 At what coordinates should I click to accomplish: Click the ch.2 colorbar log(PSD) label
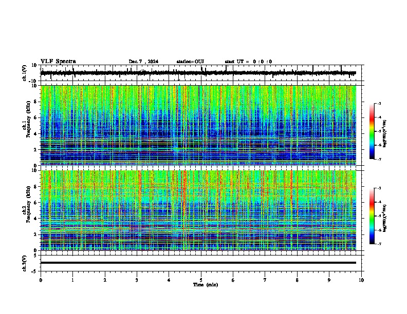[385, 218]
